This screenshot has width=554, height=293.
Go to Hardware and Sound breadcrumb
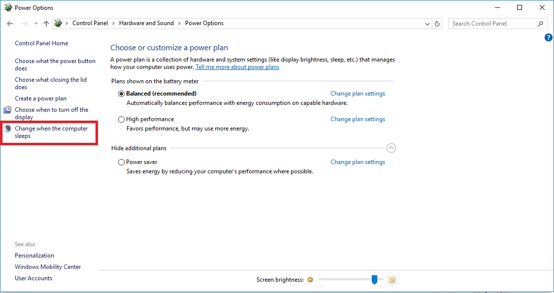point(146,23)
